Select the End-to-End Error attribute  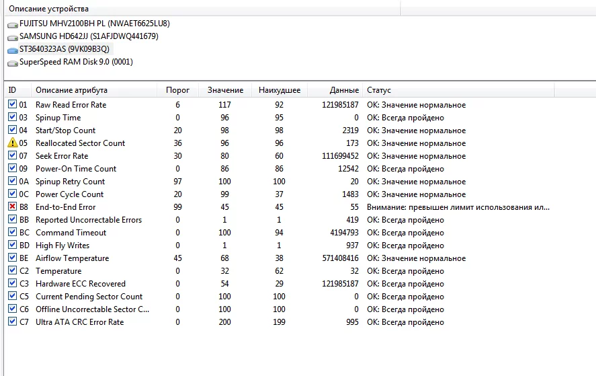point(65,207)
